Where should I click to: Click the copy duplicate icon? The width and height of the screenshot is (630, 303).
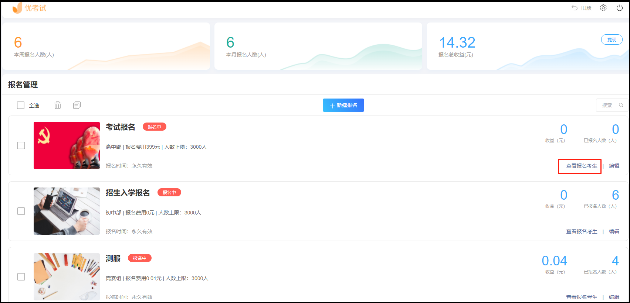point(77,105)
